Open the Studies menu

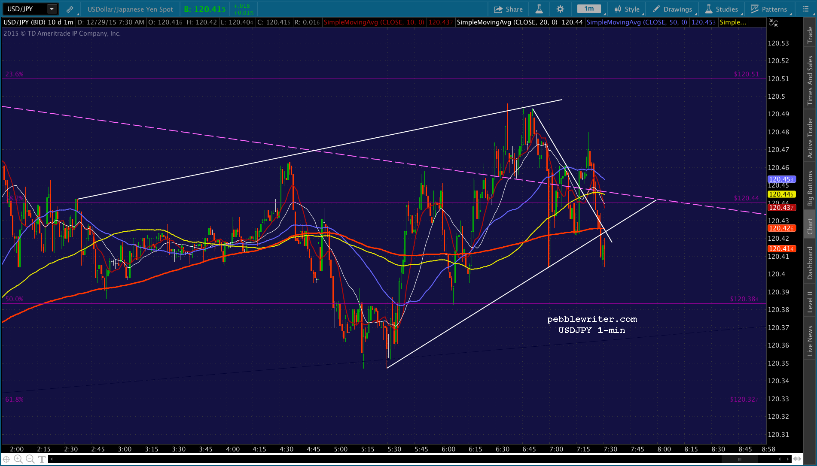[x=722, y=9]
